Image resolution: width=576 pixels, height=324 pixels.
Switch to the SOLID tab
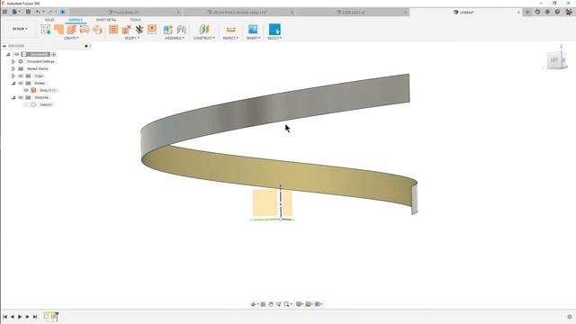click(x=49, y=20)
